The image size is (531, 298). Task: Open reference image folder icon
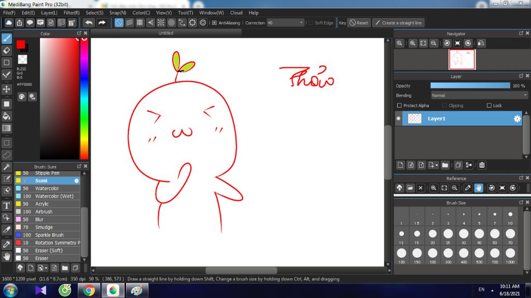(410, 188)
